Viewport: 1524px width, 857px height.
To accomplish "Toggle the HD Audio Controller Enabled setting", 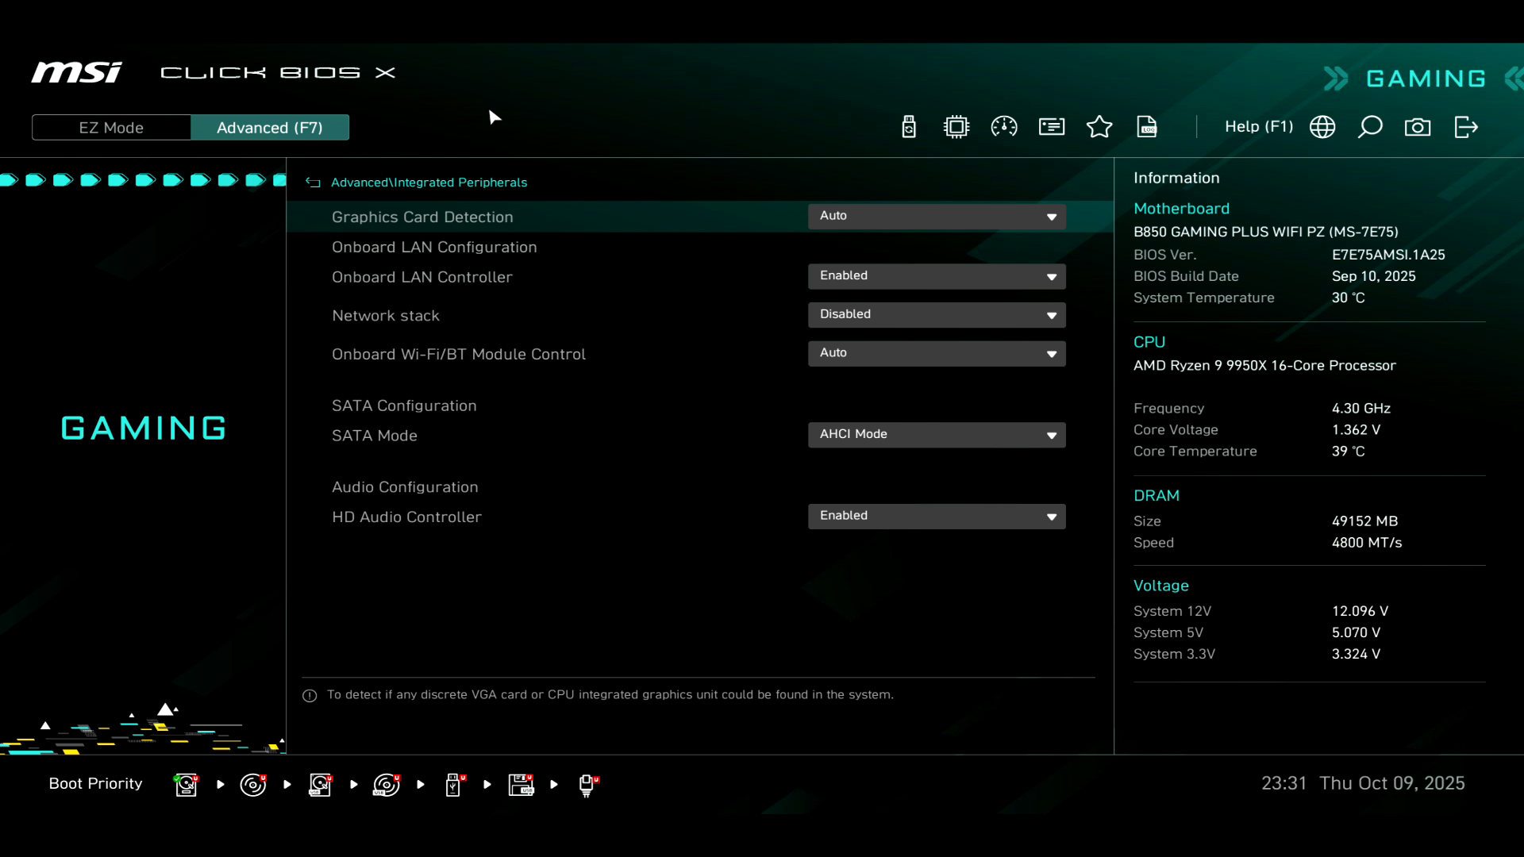I will 937,517.
